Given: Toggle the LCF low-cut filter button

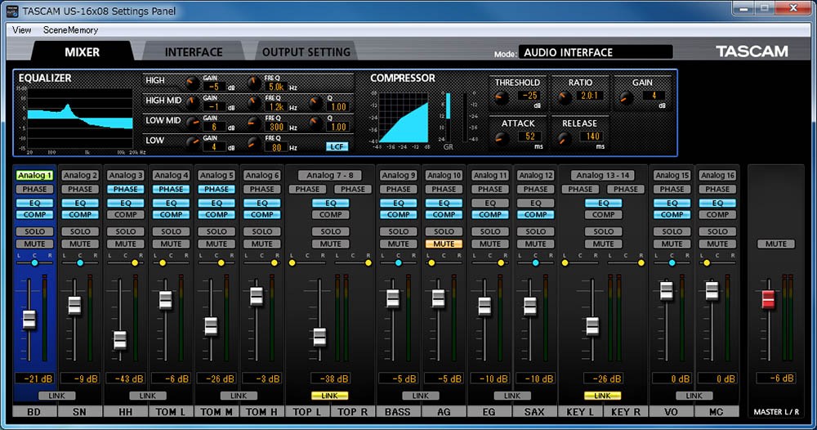Looking at the screenshot, I should click(337, 147).
